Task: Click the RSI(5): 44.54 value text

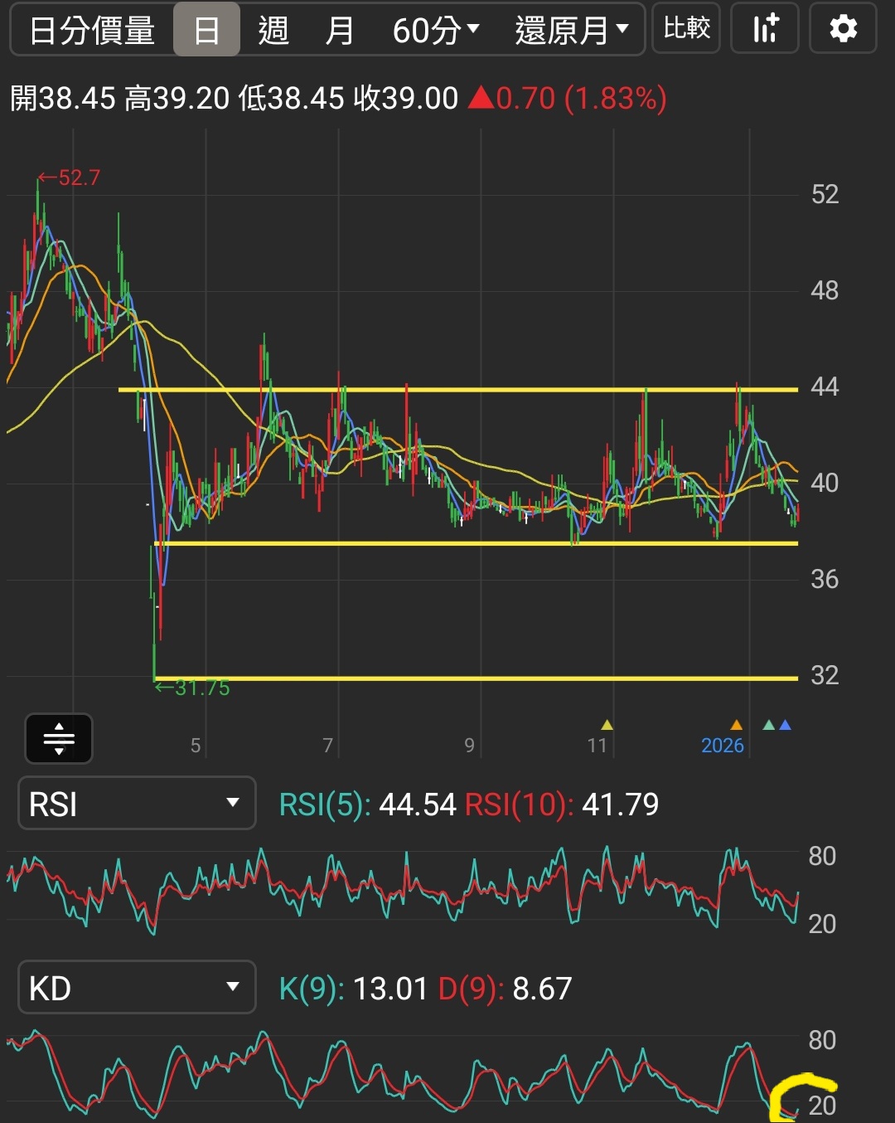Action: click(366, 803)
